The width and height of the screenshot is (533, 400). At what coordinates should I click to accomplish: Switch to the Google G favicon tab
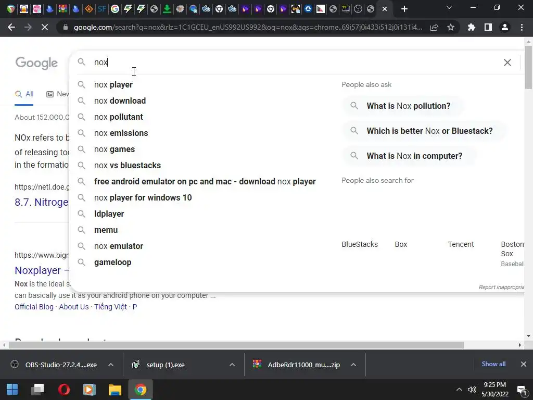pos(115,9)
